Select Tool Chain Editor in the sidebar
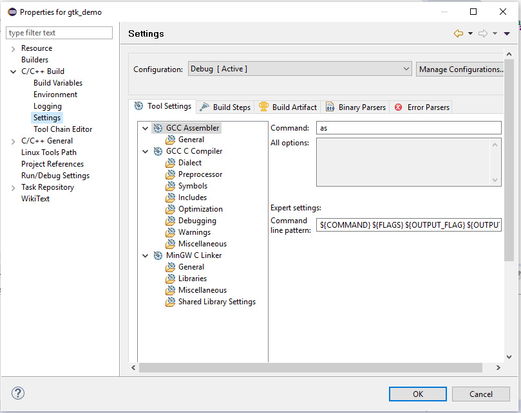The height and width of the screenshot is (413, 521). (x=62, y=129)
